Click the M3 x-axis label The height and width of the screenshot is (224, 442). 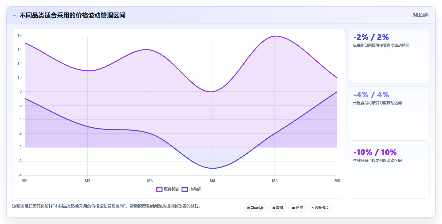(150, 181)
